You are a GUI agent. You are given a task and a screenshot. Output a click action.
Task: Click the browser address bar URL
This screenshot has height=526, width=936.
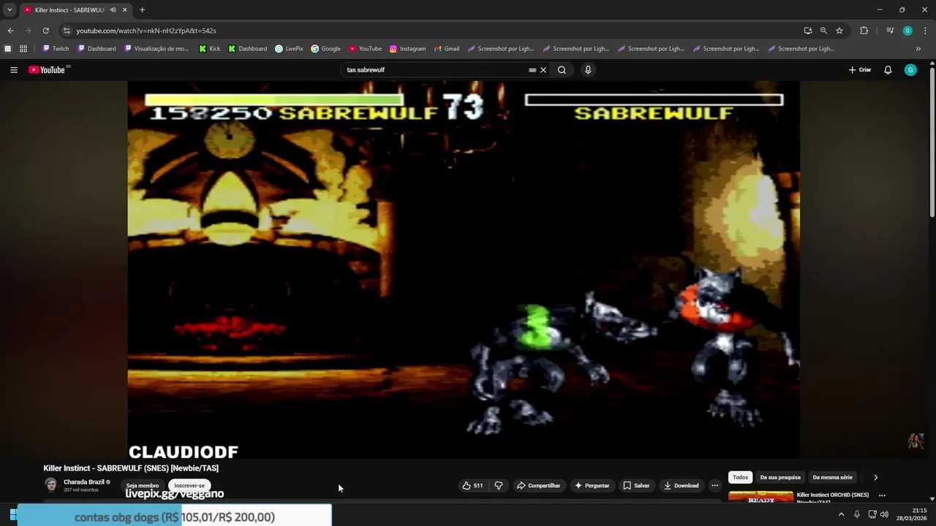pos(146,31)
